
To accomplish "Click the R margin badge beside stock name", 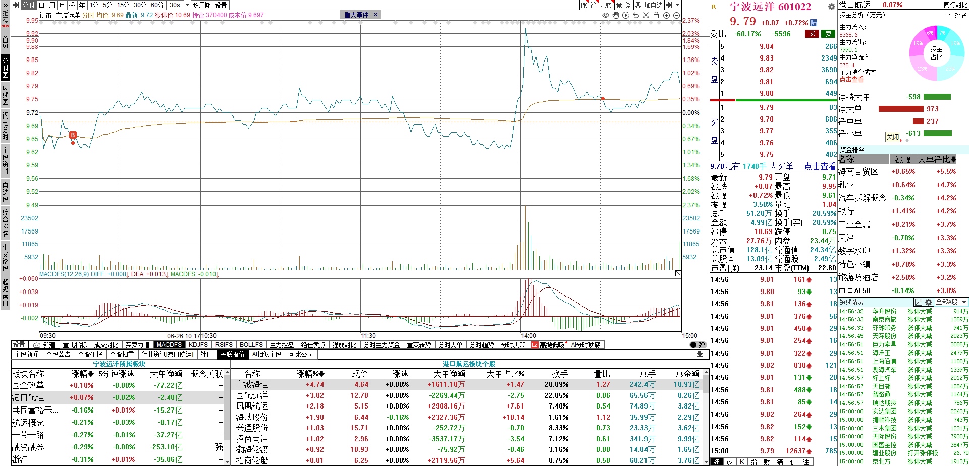I will (x=714, y=7).
